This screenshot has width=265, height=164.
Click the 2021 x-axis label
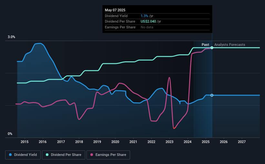[x=133, y=142]
